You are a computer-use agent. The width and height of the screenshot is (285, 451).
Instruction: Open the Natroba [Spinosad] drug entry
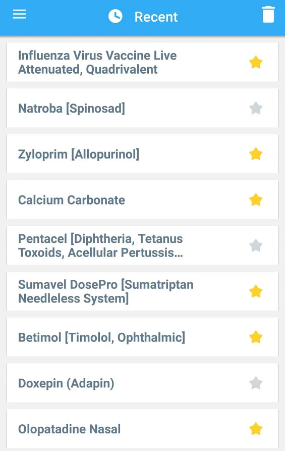[142, 108]
